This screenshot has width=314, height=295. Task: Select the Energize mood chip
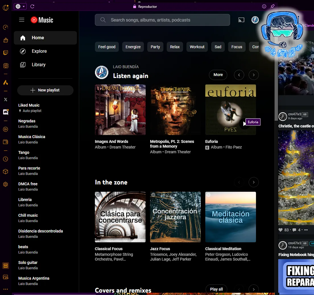[133, 47]
